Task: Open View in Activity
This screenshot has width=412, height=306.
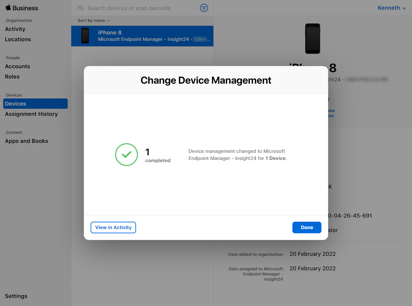Action: coord(113,227)
